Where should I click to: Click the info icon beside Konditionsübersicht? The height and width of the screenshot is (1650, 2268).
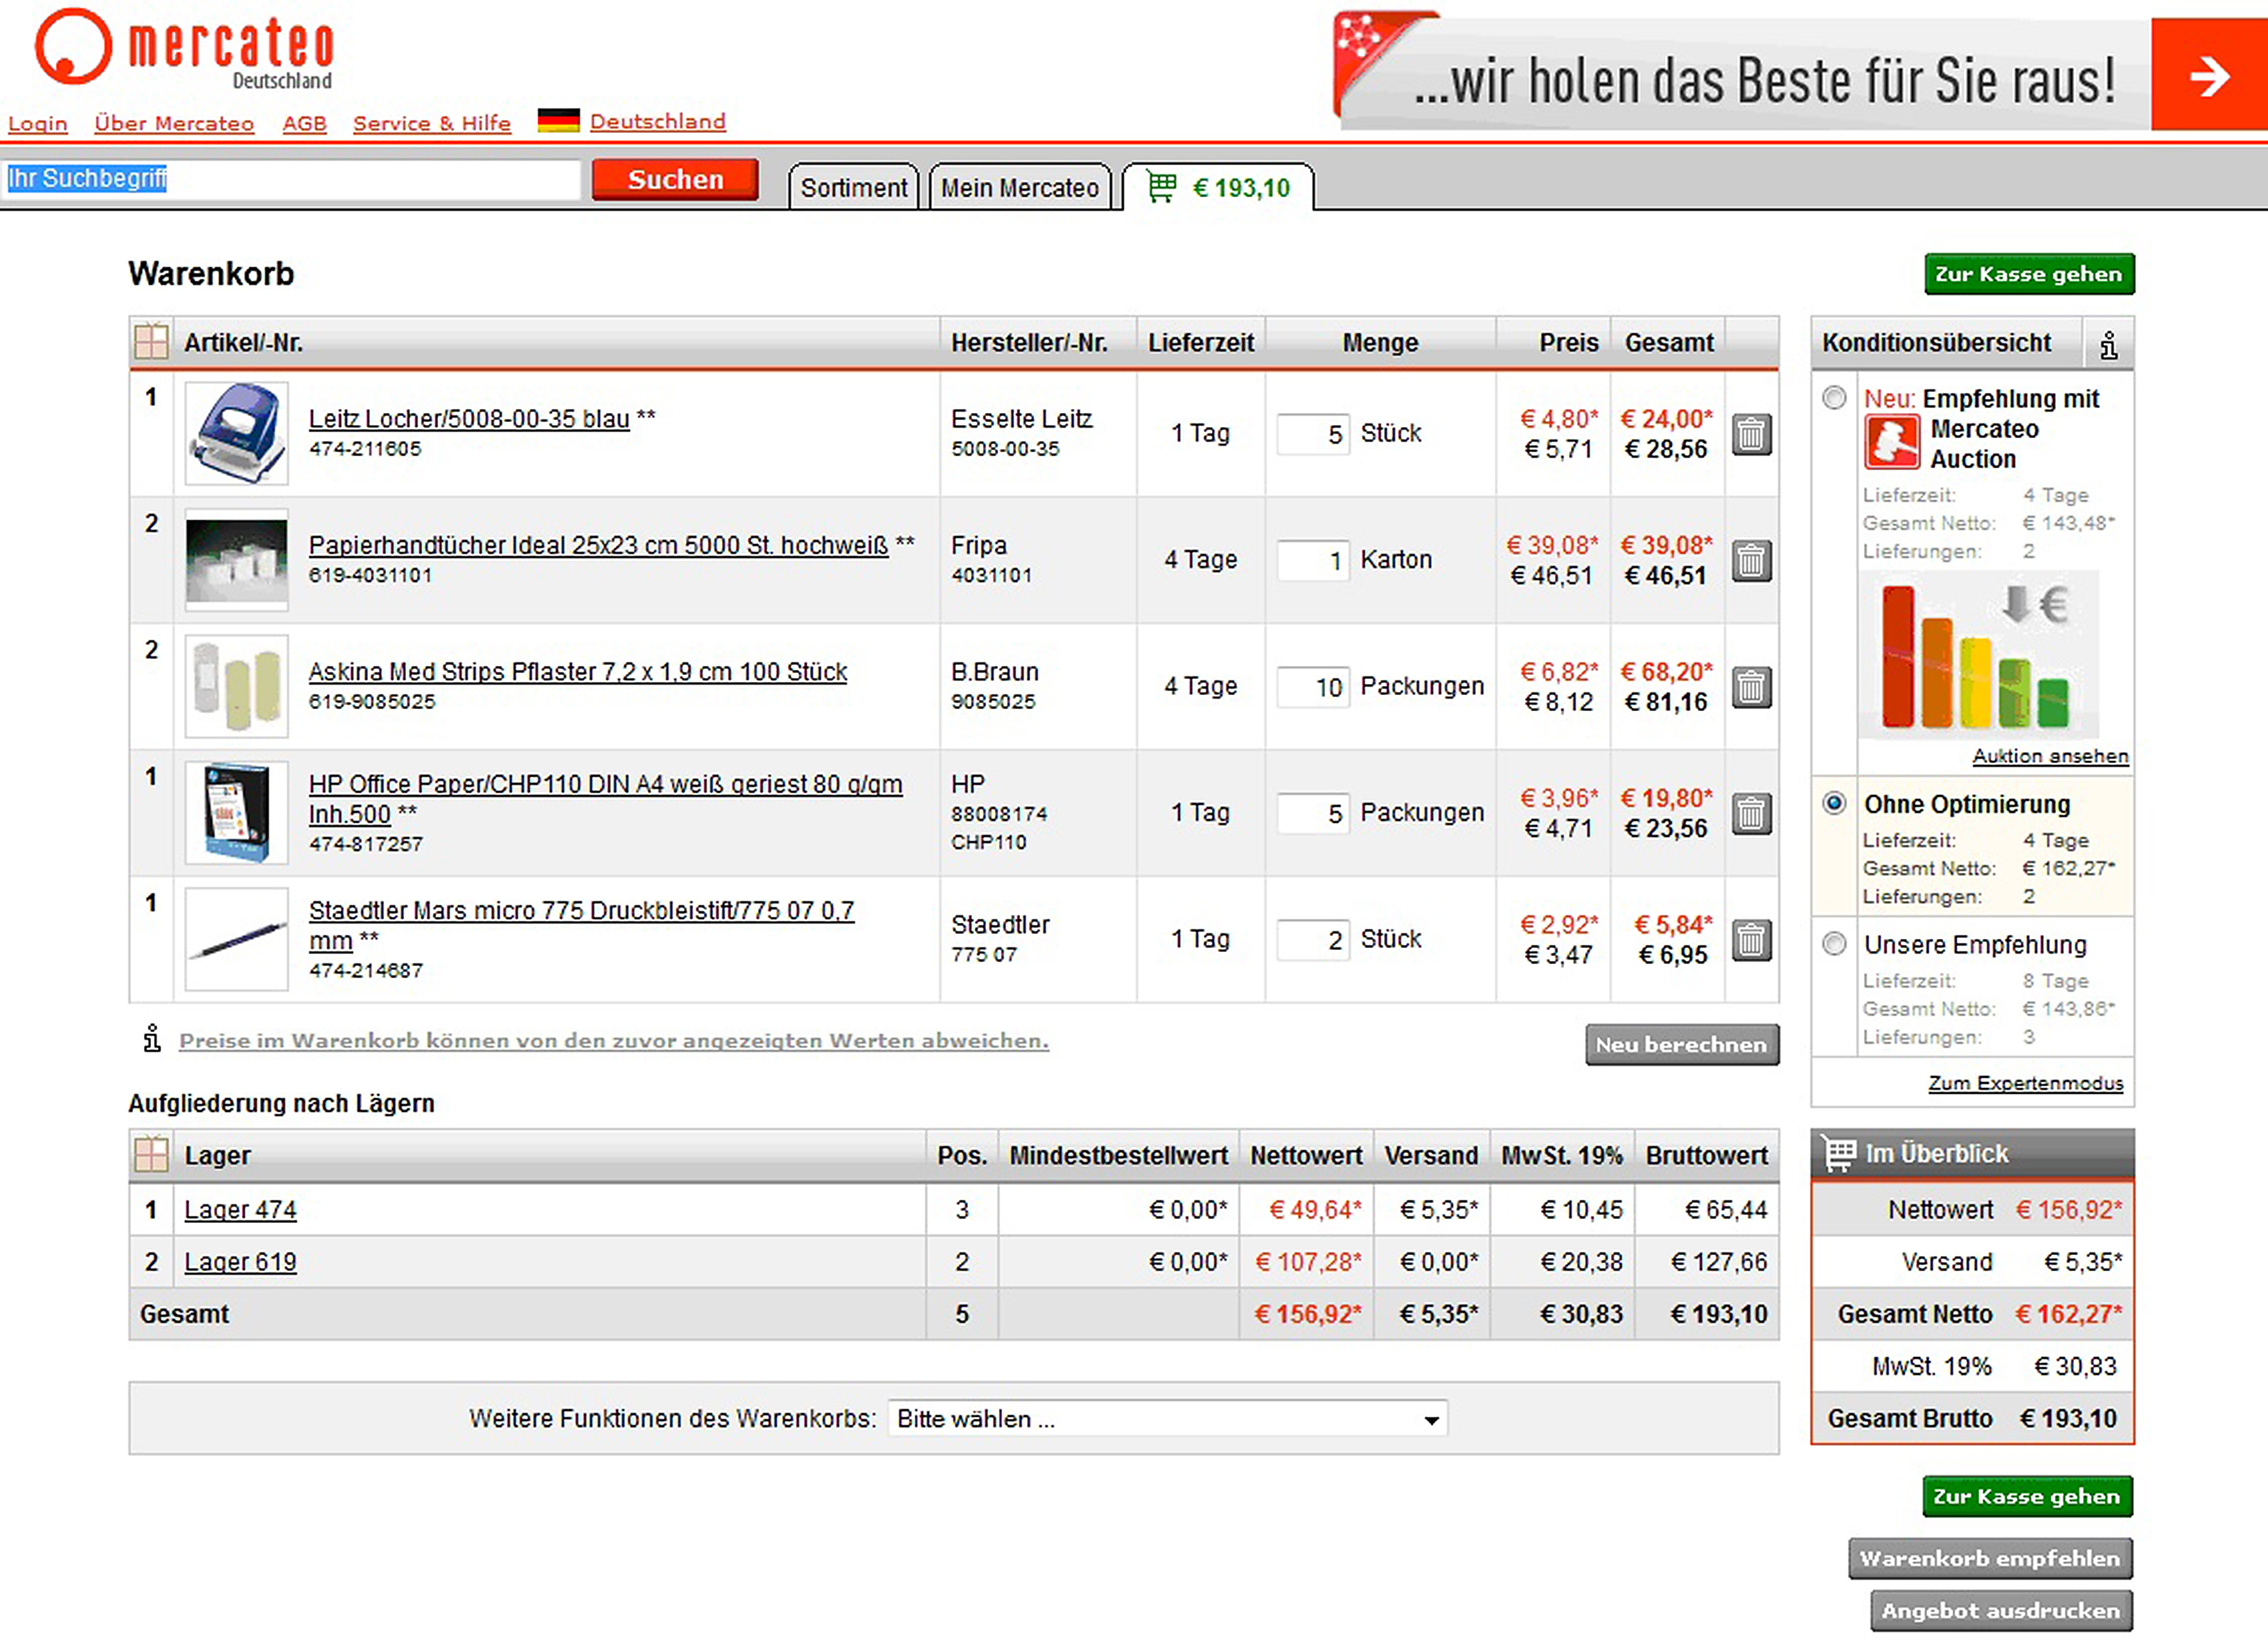coord(2108,344)
